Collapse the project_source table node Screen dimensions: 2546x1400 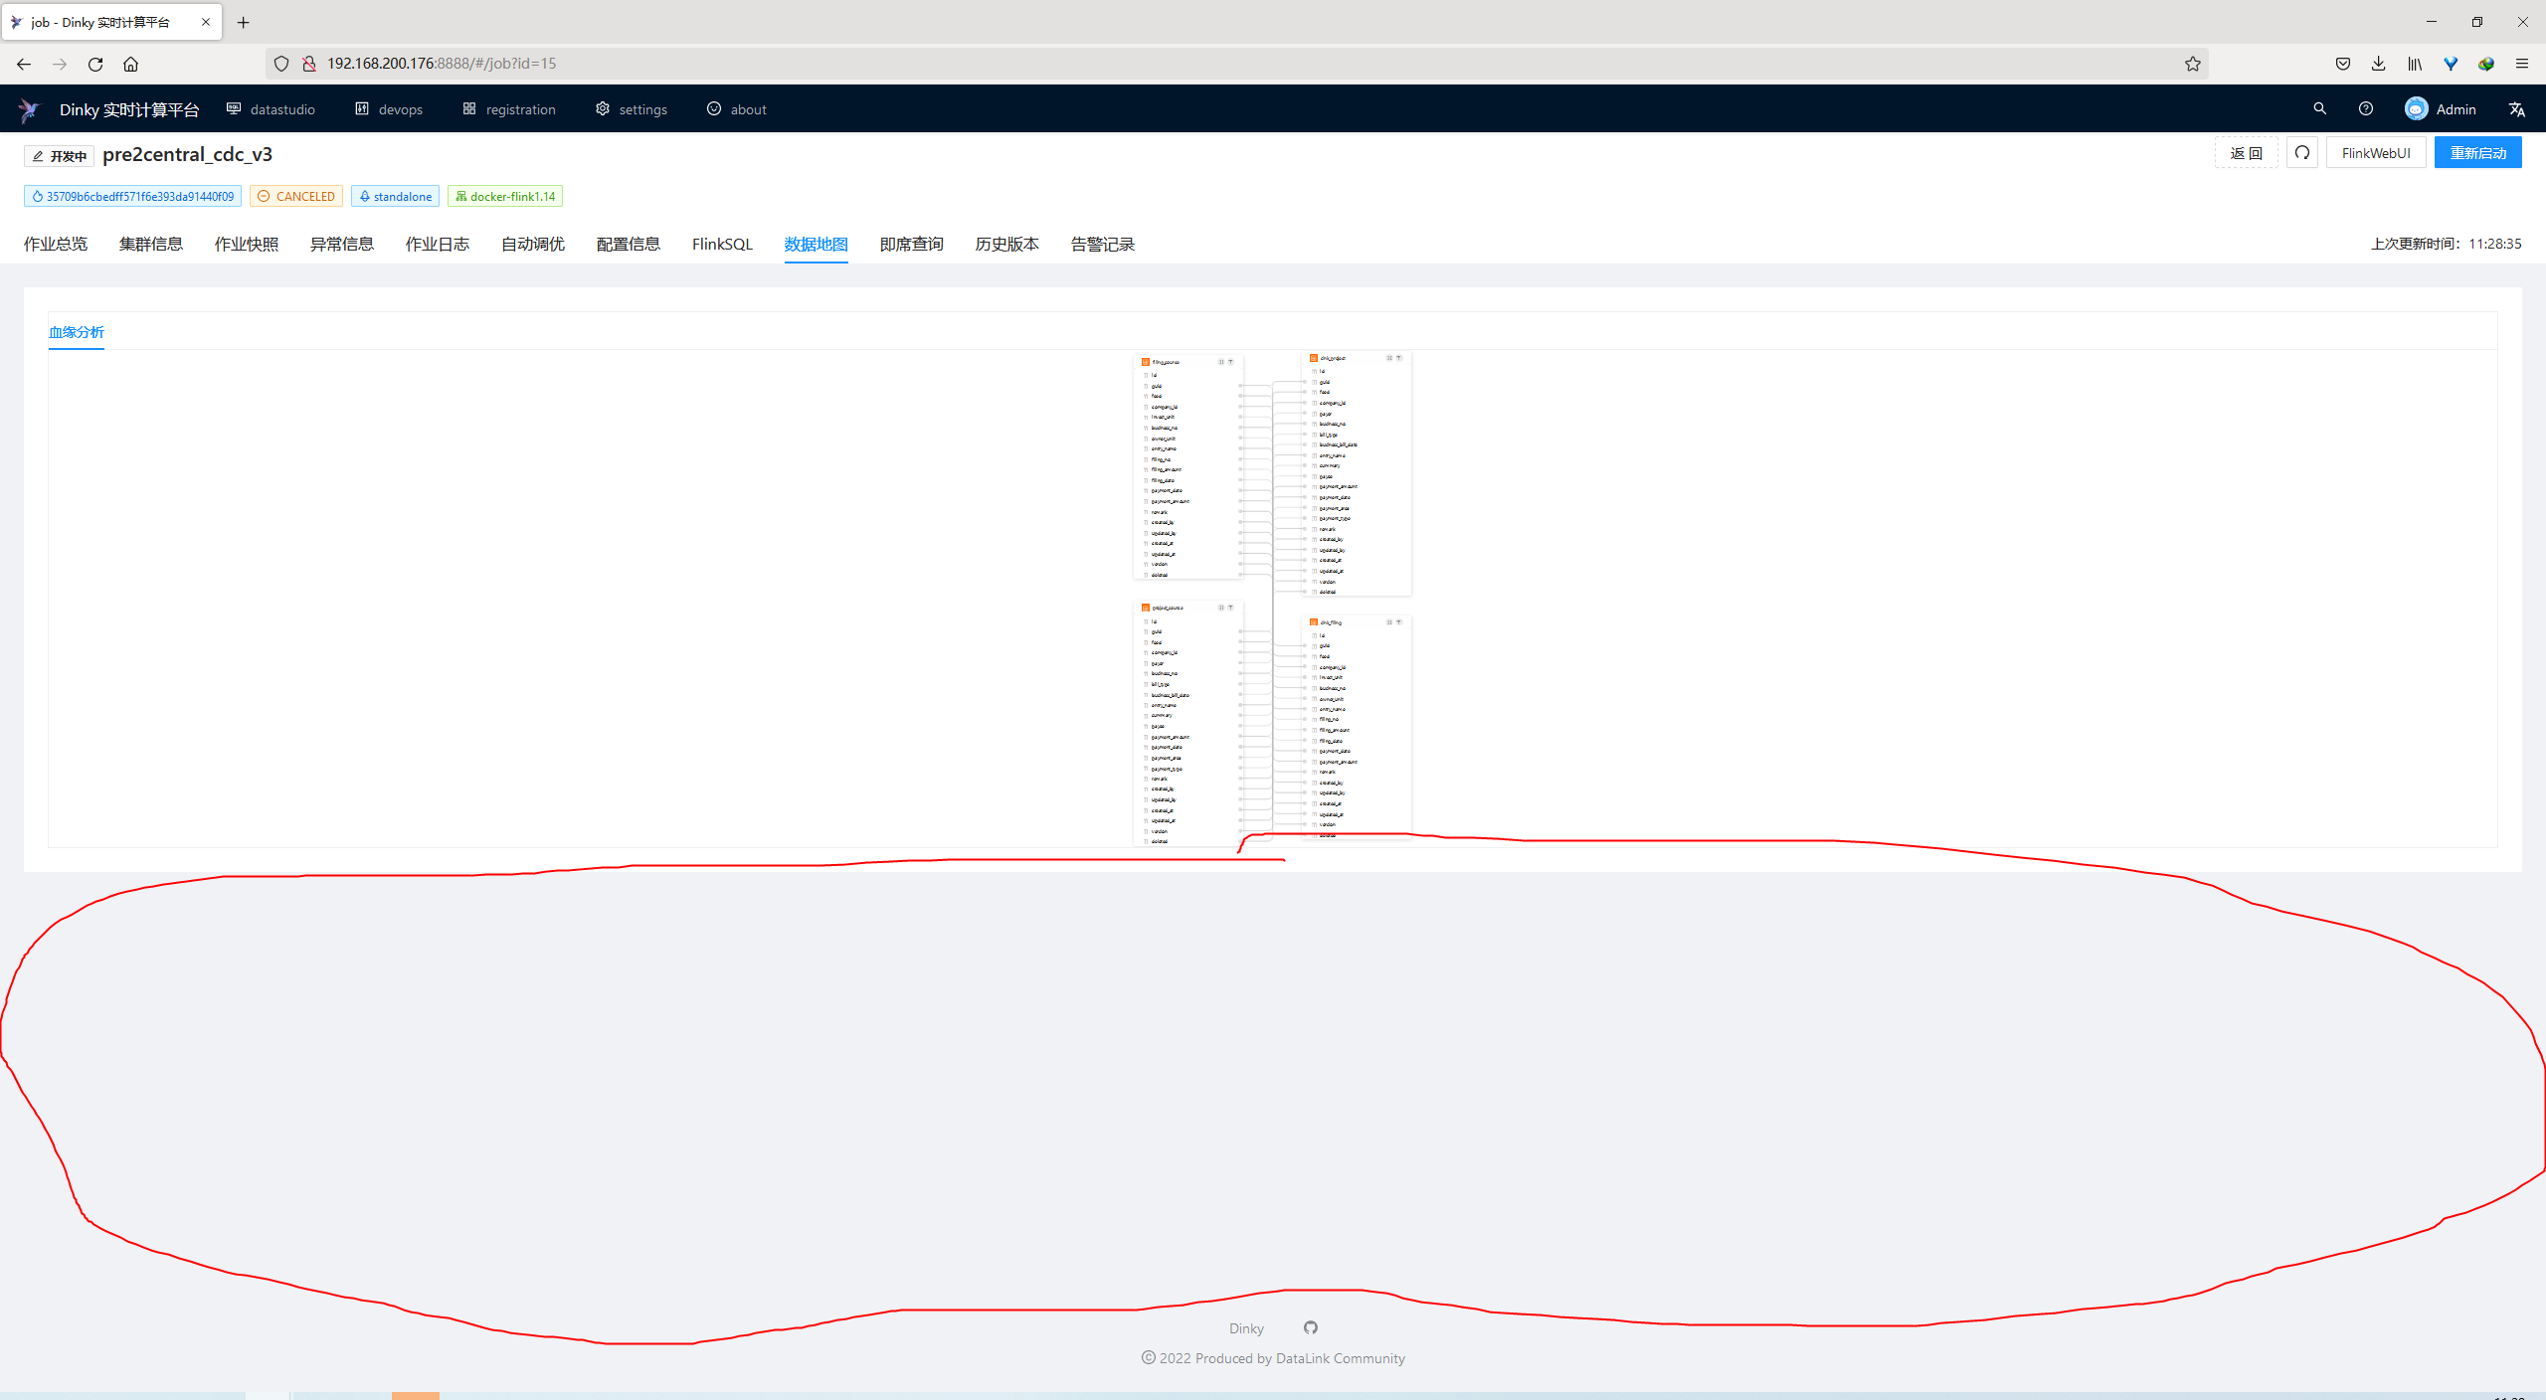point(1221,608)
